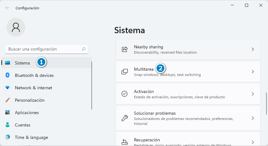Click the main panel vertical scrollbar
The image size is (268, 146).
click(266, 104)
